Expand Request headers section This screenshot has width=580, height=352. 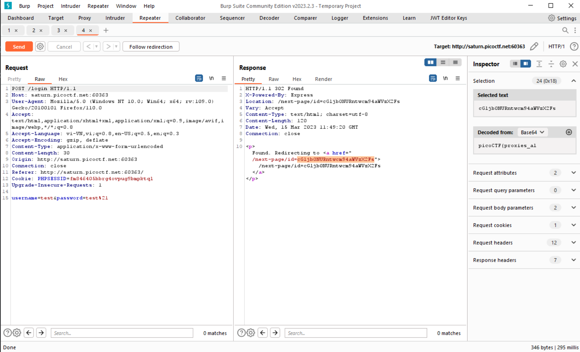[x=573, y=243]
